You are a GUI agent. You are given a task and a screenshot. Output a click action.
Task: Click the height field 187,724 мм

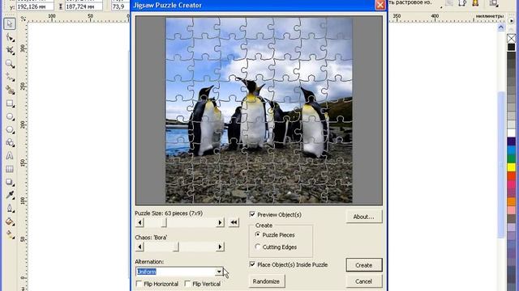pyautogui.click(x=84, y=6)
